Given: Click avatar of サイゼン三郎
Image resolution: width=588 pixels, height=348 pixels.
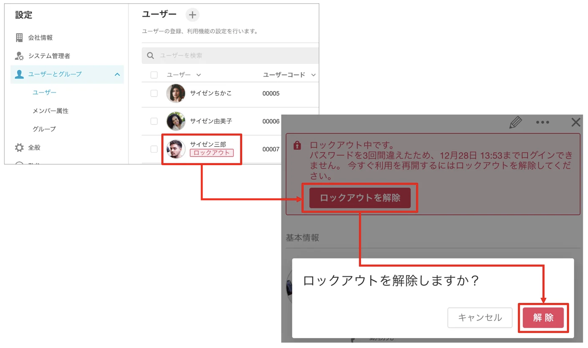Looking at the screenshot, I should 176,149.
